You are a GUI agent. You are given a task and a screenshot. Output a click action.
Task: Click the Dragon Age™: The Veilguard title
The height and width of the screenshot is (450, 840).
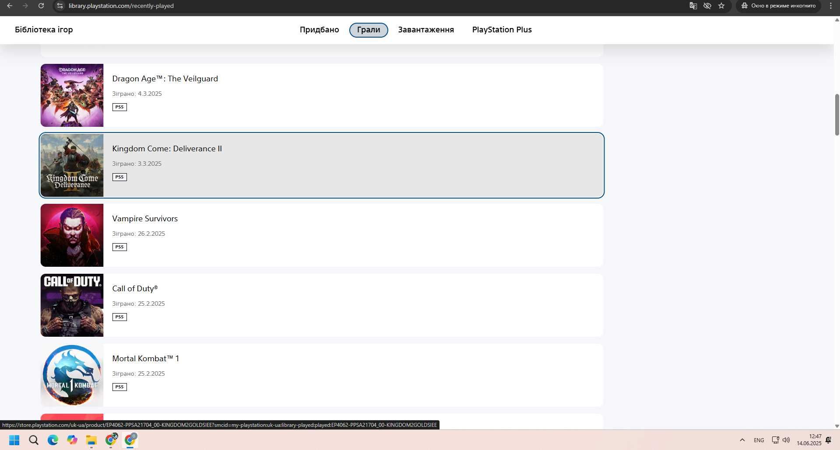165,79
